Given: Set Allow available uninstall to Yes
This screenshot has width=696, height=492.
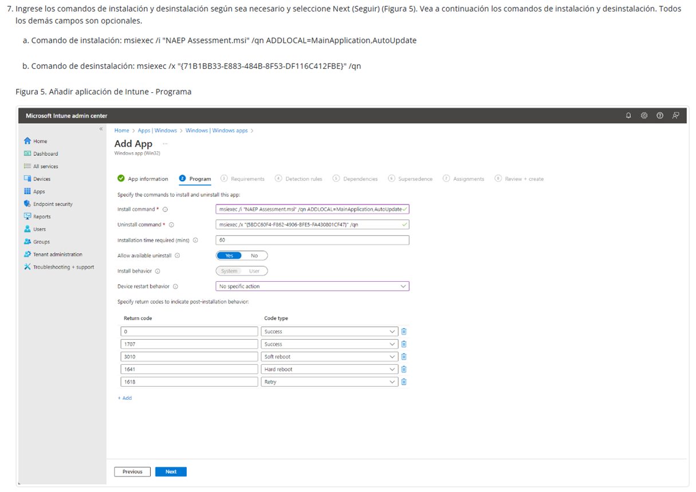Looking at the screenshot, I should click(229, 256).
